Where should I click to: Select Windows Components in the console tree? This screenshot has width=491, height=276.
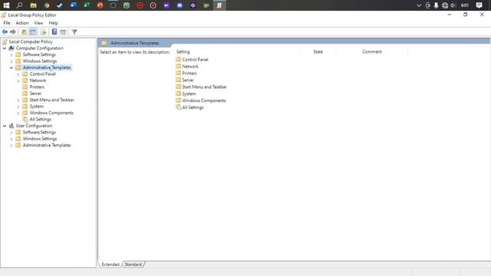click(51, 113)
